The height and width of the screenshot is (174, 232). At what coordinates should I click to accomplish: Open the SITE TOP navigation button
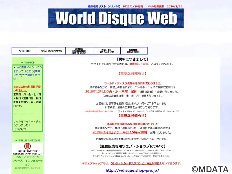click(25, 51)
